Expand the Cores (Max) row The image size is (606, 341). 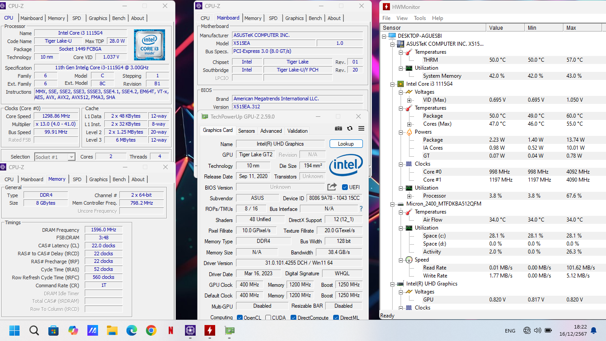[409, 124]
